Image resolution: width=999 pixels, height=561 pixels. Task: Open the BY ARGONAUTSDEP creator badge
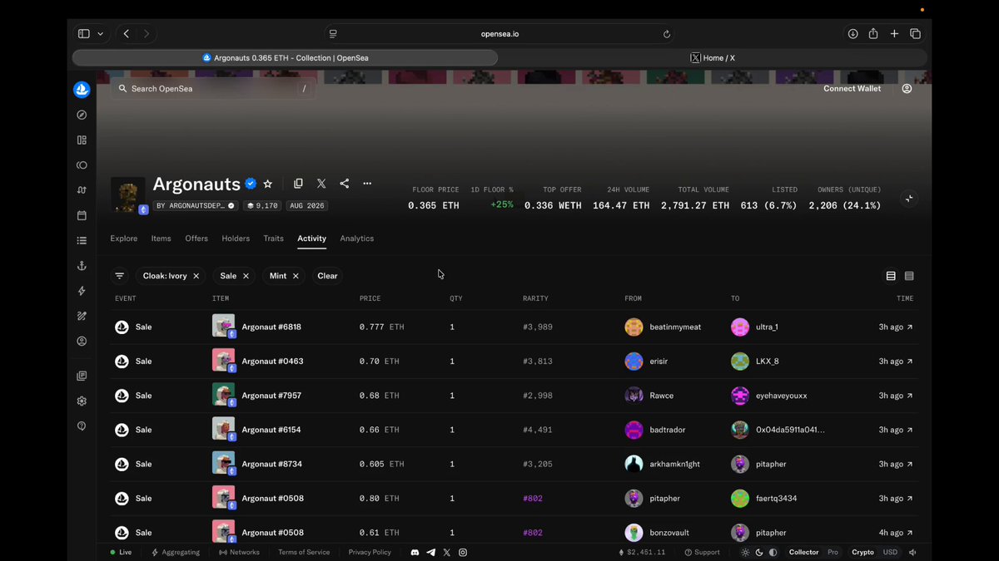click(196, 205)
